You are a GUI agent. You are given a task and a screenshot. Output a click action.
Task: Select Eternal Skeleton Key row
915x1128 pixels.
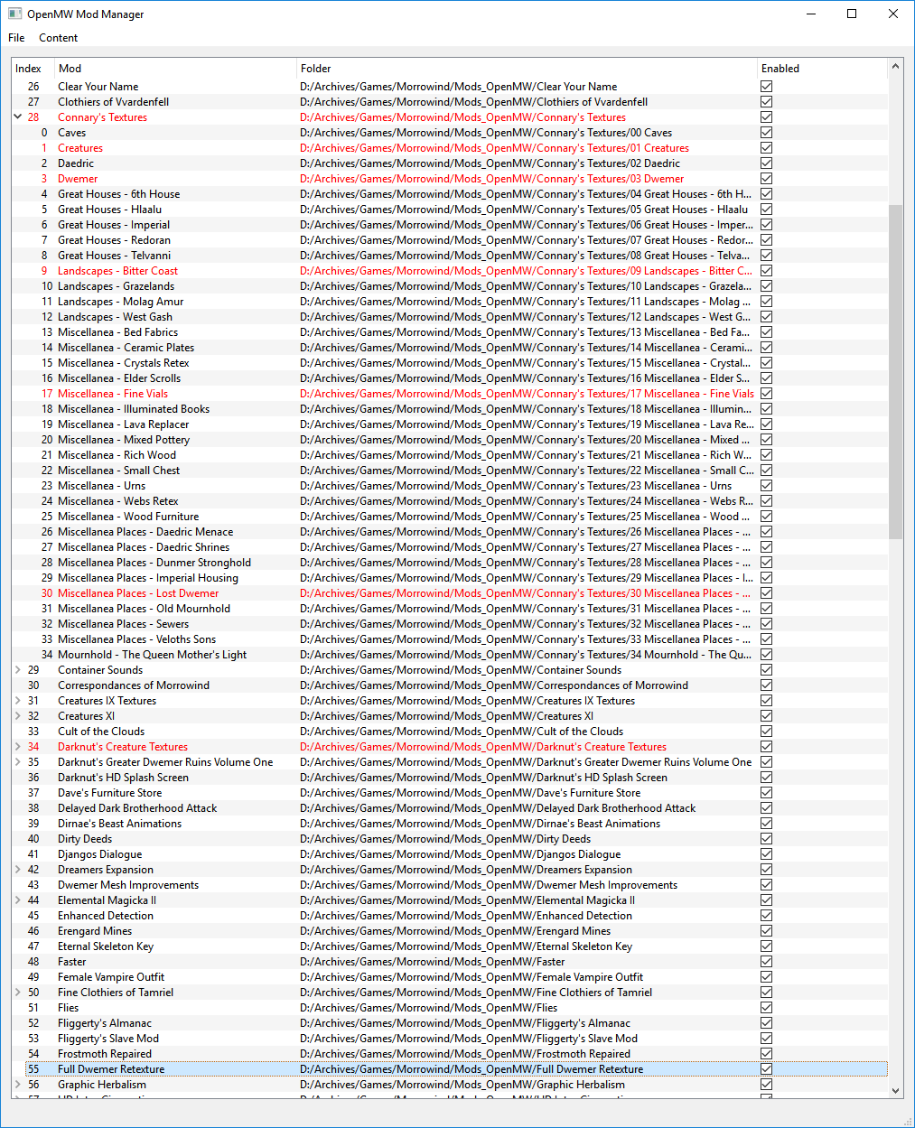(450, 946)
